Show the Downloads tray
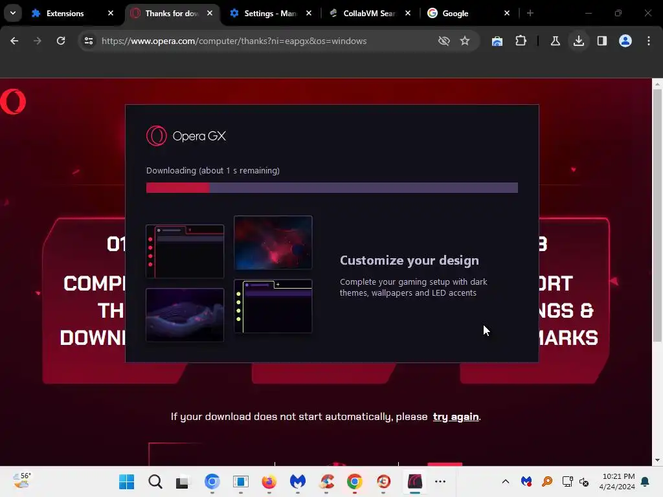663x497 pixels. tap(578, 41)
